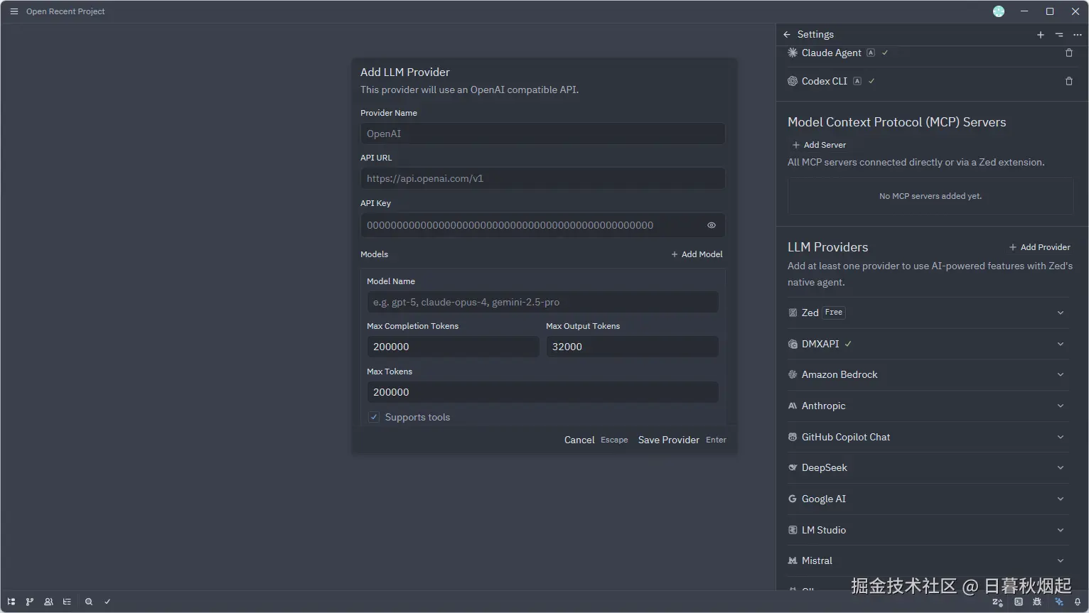Image resolution: width=1089 pixels, height=613 pixels.
Task: Click Open Recent Project in title bar
Action: coord(65,11)
